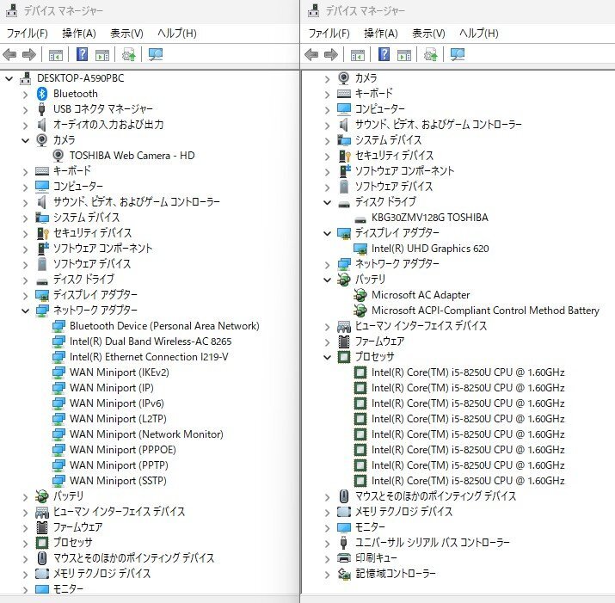
Task: Open 操作(A) menu in left window
Action: tap(79, 34)
